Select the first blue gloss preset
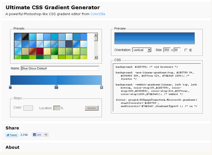212x155 pixels. (x=18, y=37)
